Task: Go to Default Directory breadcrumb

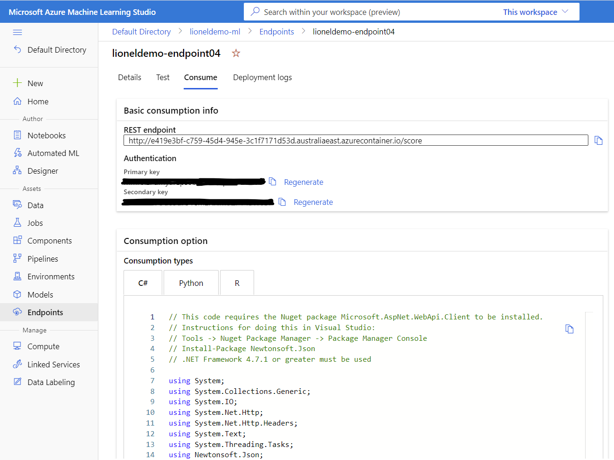Action: click(x=141, y=32)
